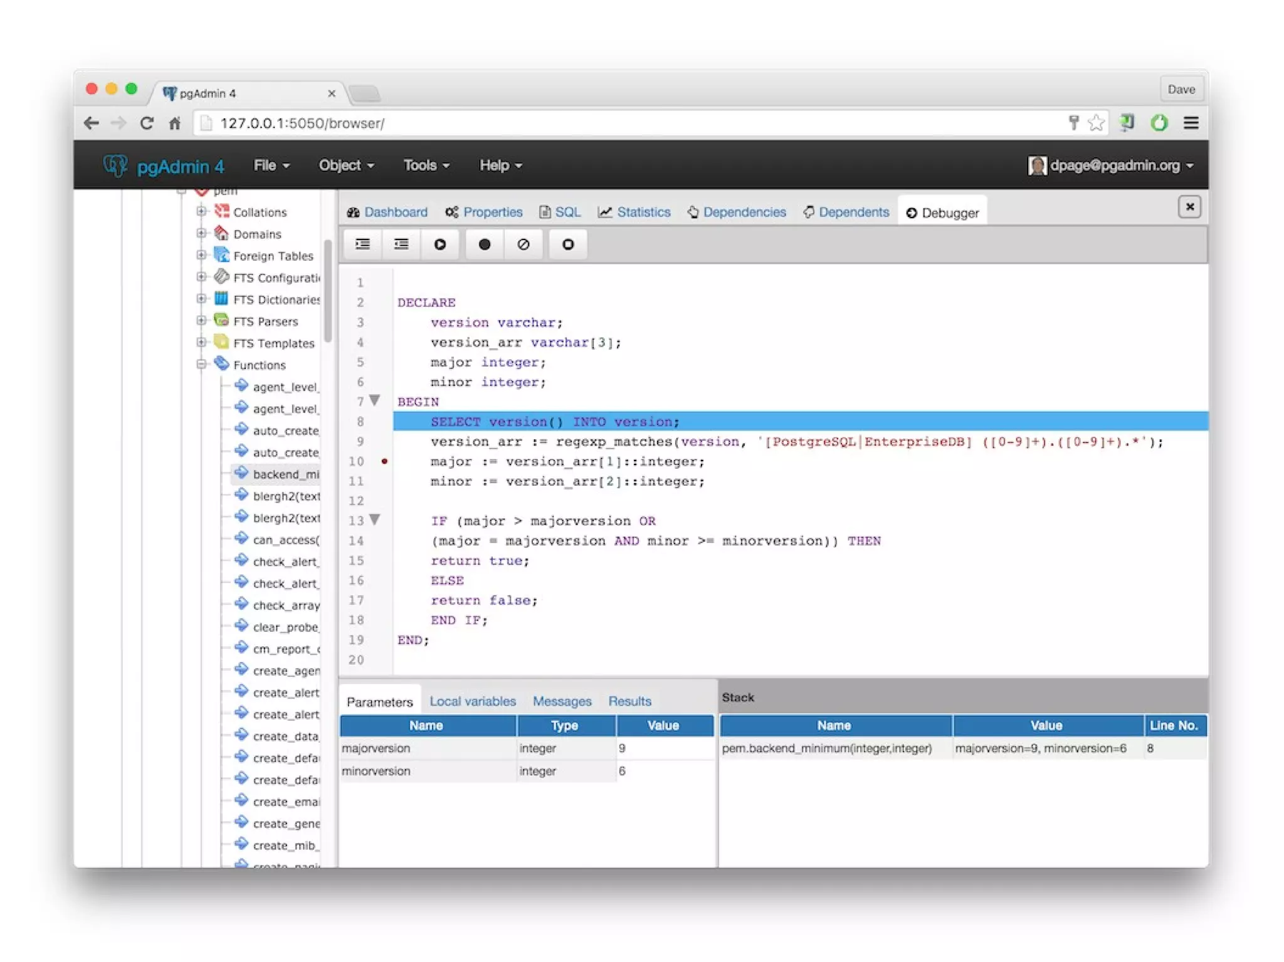Click the Step over debugger button
This screenshot has width=1284, height=962.
(x=401, y=244)
